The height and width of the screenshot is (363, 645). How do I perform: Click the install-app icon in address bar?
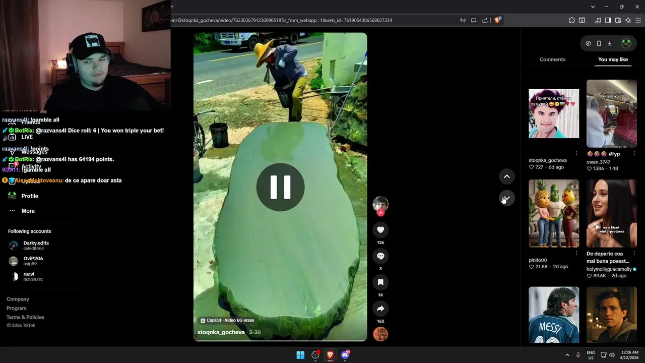pyautogui.click(x=474, y=20)
